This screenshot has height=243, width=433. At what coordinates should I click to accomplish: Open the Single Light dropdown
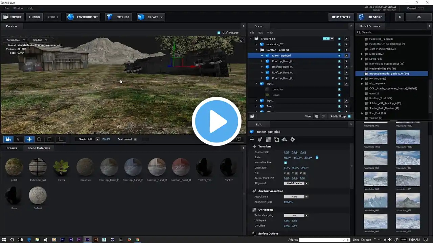coord(97,139)
